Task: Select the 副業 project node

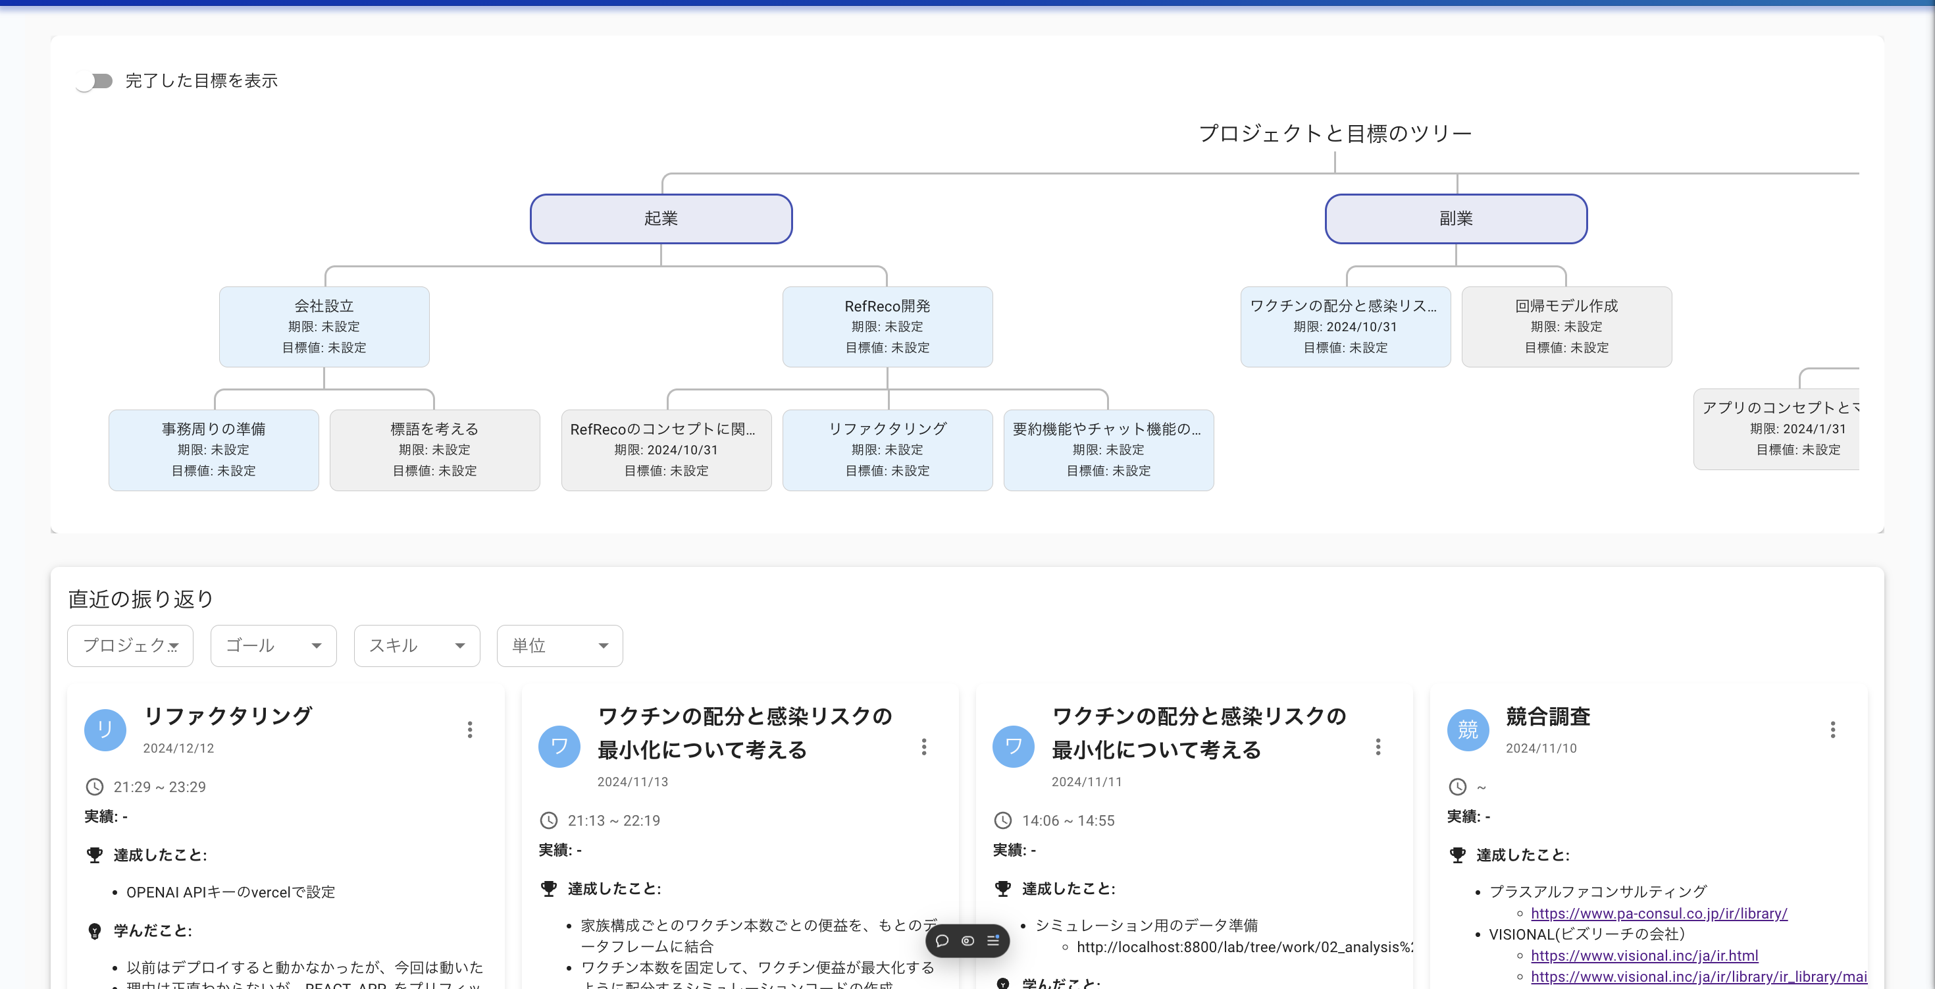Action: [x=1456, y=219]
